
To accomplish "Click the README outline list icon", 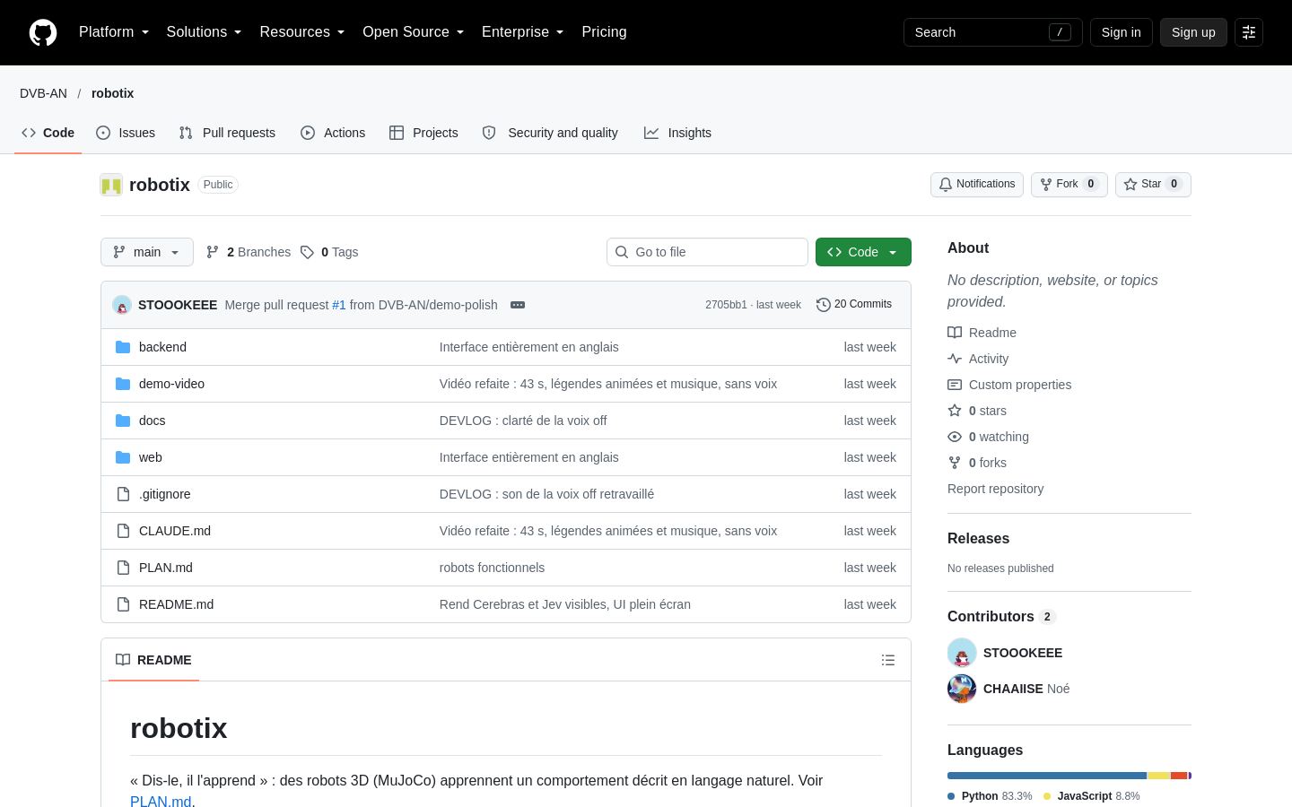I will tap(888, 660).
